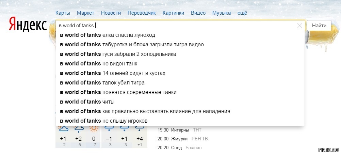341x154 pixels.
Task: Expand the ещё services menu
Action: tap(242, 13)
